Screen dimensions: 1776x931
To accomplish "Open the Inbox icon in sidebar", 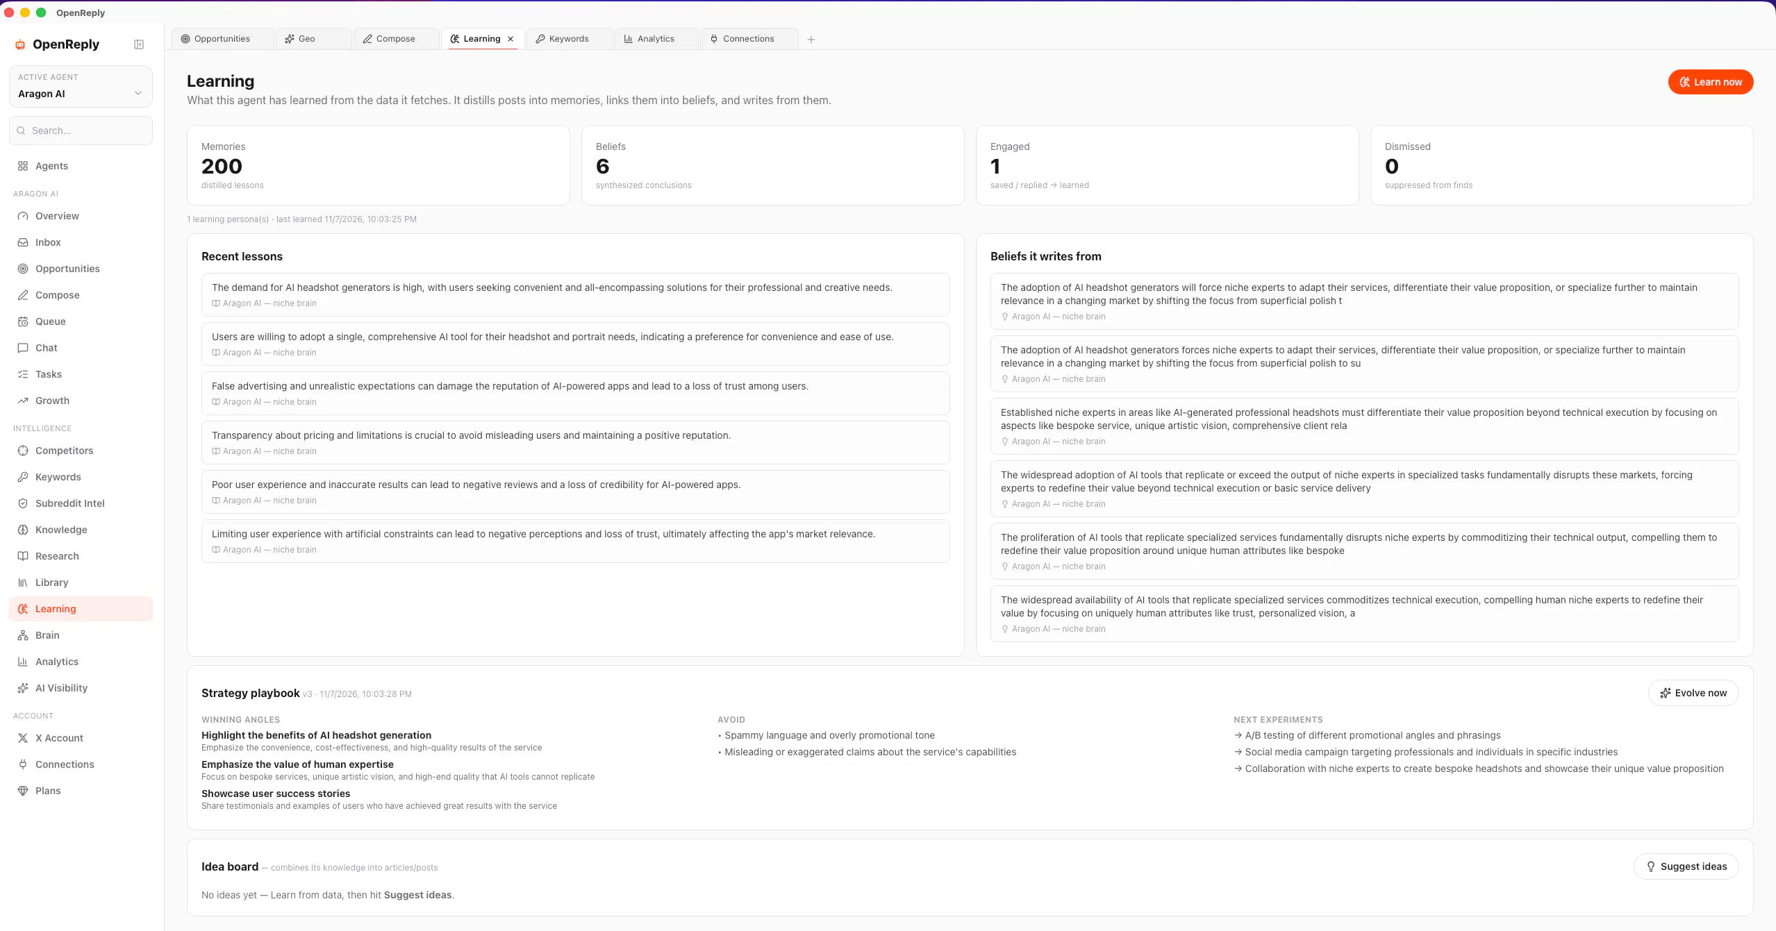I will (23, 242).
